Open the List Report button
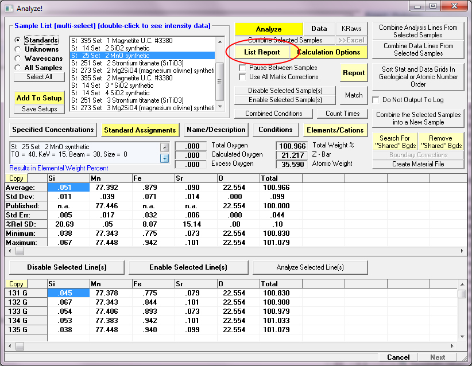 point(262,52)
